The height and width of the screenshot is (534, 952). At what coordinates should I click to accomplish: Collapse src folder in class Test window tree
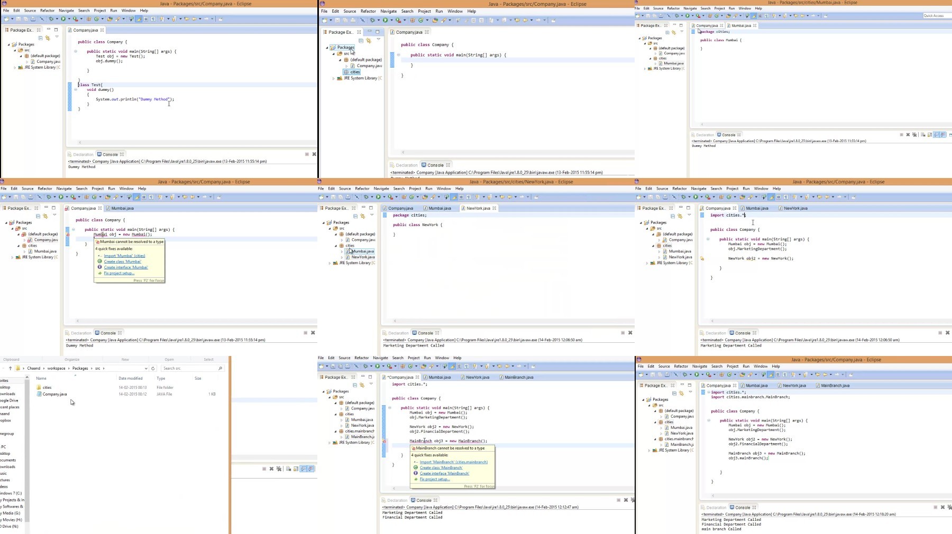15,50
